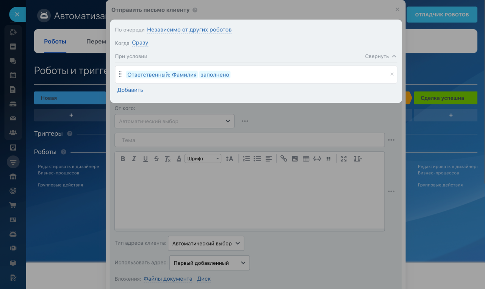Open the robot automation icon in the sidebar

coord(13,234)
